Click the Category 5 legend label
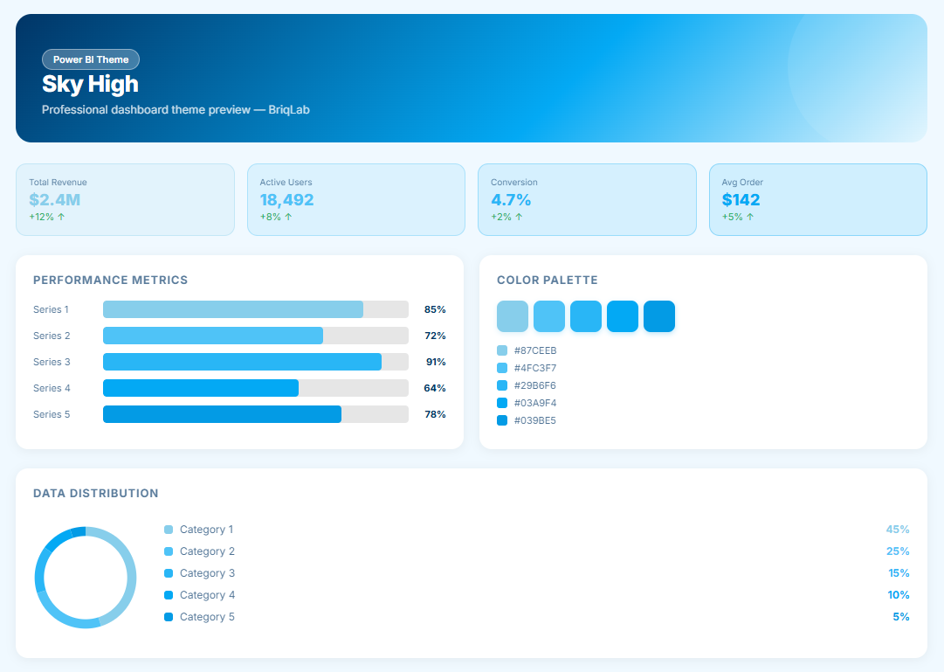This screenshot has height=672, width=944. [x=207, y=617]
